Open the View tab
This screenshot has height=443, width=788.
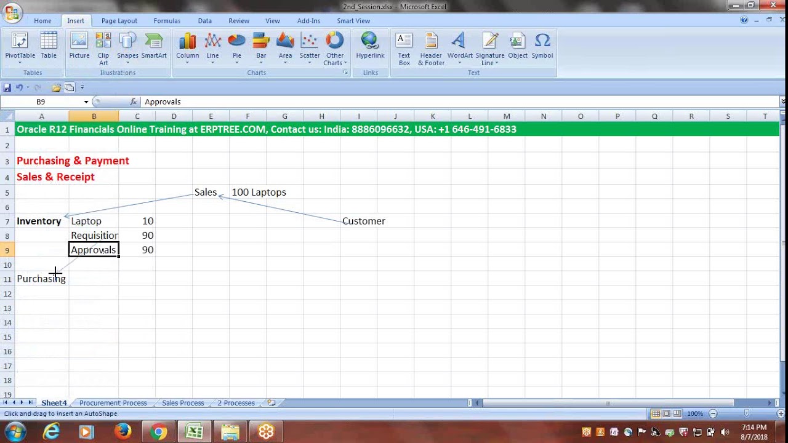tap(273, 21)
